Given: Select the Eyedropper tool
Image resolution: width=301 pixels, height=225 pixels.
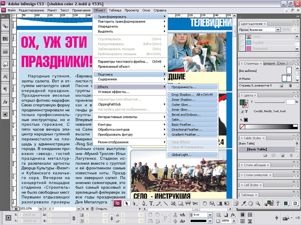Looking at the screenshot, I should 243,203.
